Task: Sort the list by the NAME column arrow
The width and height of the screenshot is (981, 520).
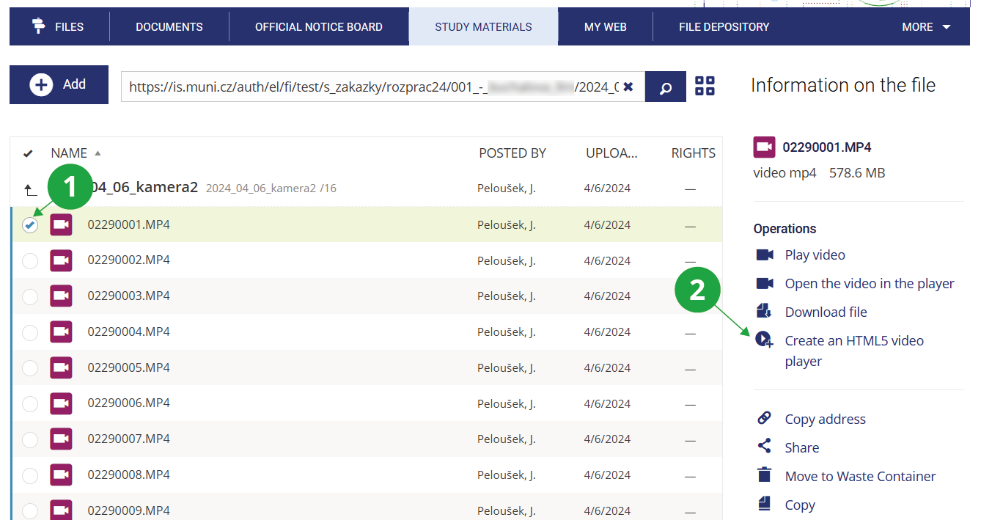Action: [x=98, y=153]
